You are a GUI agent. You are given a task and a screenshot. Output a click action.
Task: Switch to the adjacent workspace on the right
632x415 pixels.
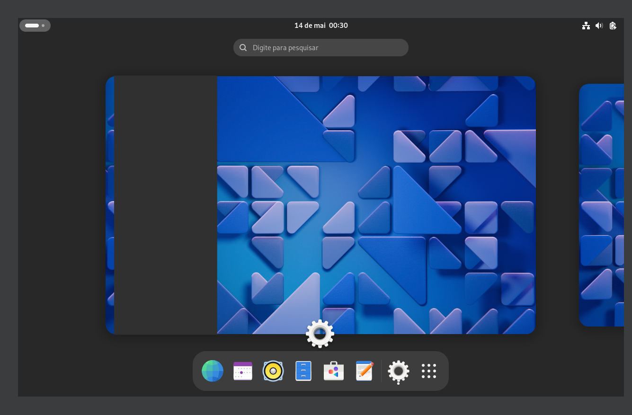click(601, 205)
